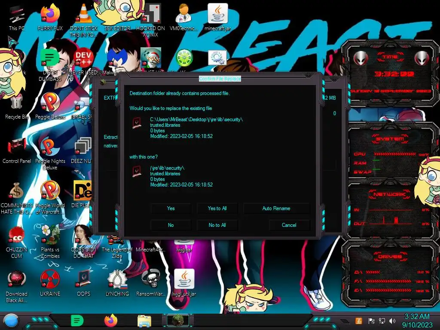Select No to All option

pyautogui.click(x=217, y=225)
